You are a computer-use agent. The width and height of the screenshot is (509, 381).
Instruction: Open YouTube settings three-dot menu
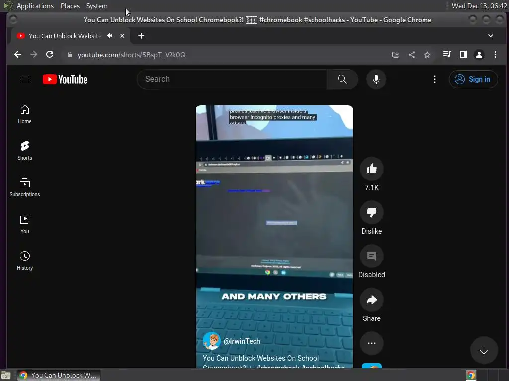(x=434, y=79)
